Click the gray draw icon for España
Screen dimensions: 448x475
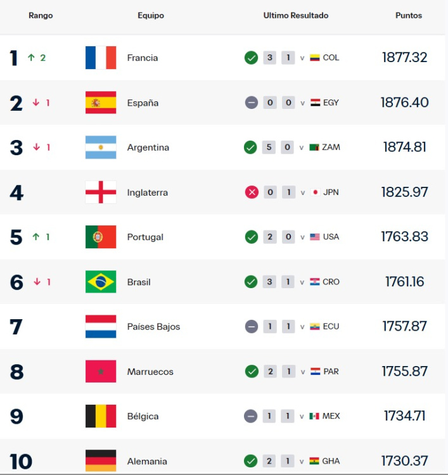pos(252,103)
